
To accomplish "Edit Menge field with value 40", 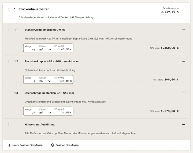I will (31, 48).
